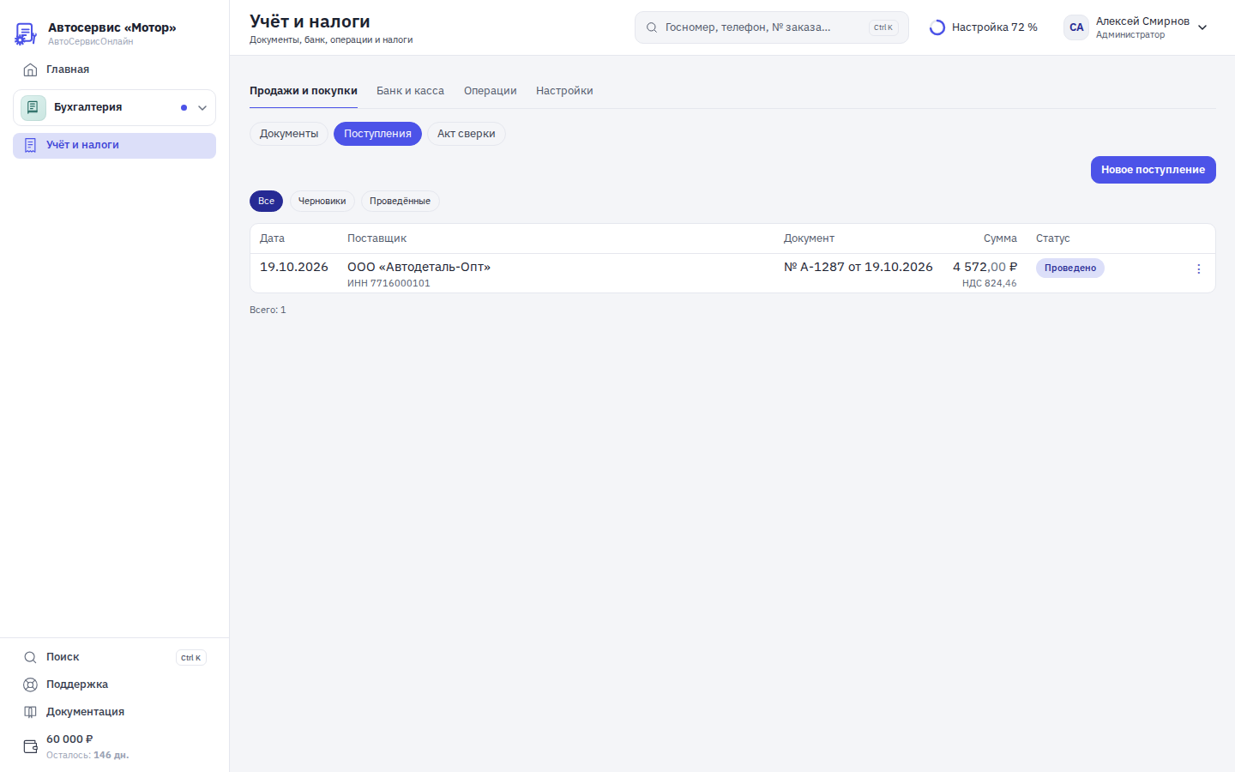
Task: Select the Продажи и покупки tab
Action: 304,91
